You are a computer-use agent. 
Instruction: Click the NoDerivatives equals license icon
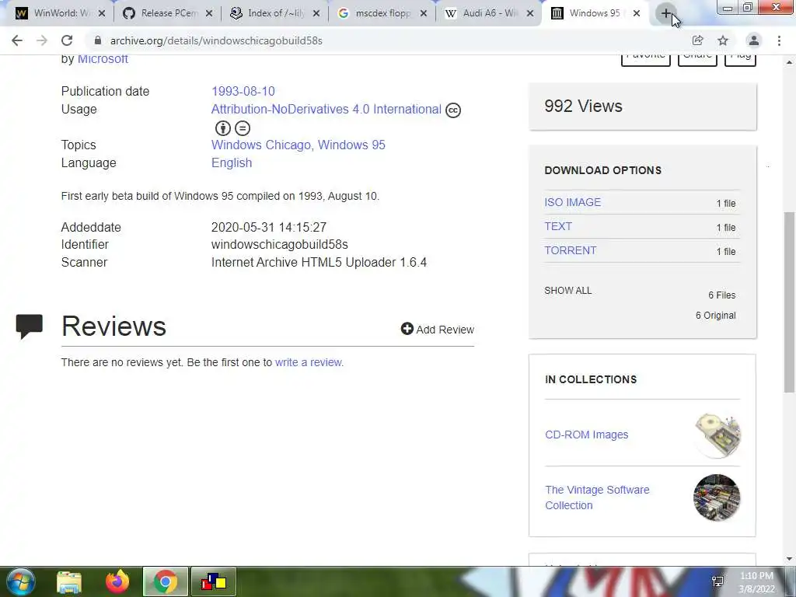243,128
